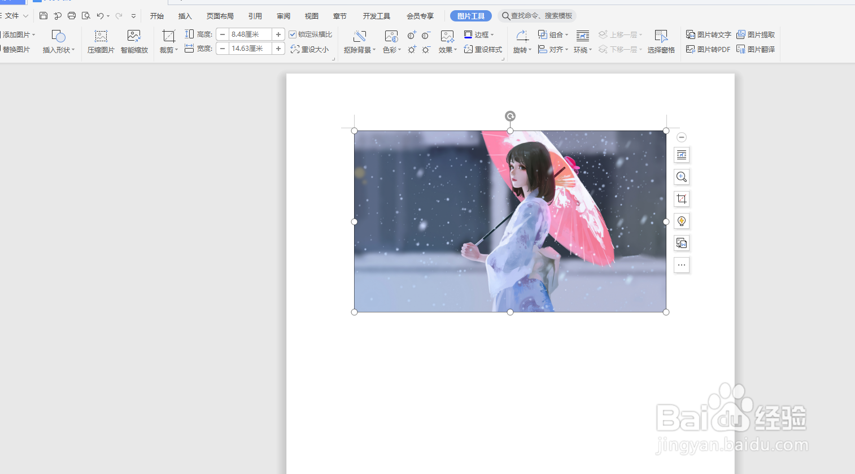Open Developer Tools (开发工具) tab
The image size is (855, 474).
[377, 16]
